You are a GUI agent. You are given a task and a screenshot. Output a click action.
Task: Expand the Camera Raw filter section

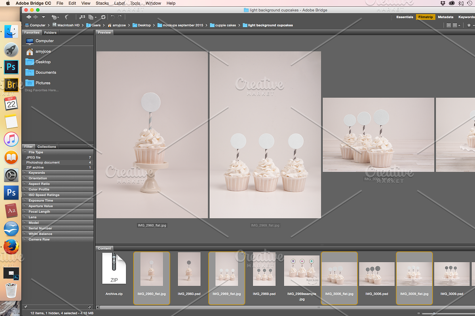click(58, 239)
